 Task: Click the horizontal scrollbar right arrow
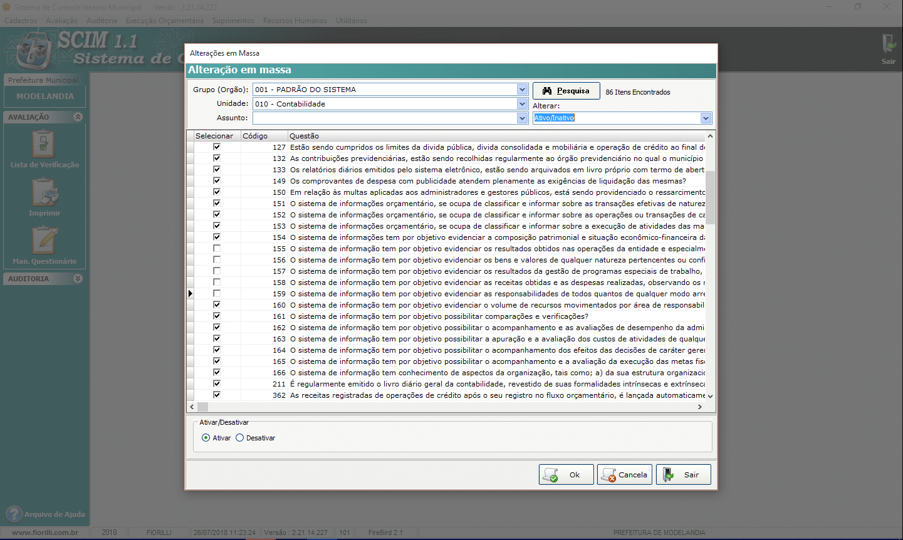(x=700, y=407)
